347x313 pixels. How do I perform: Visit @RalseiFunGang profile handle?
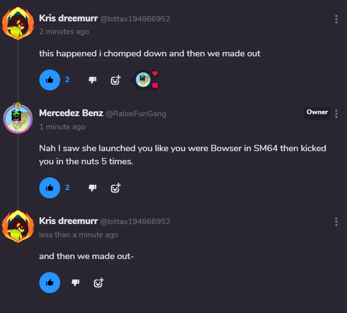point(136,114)
